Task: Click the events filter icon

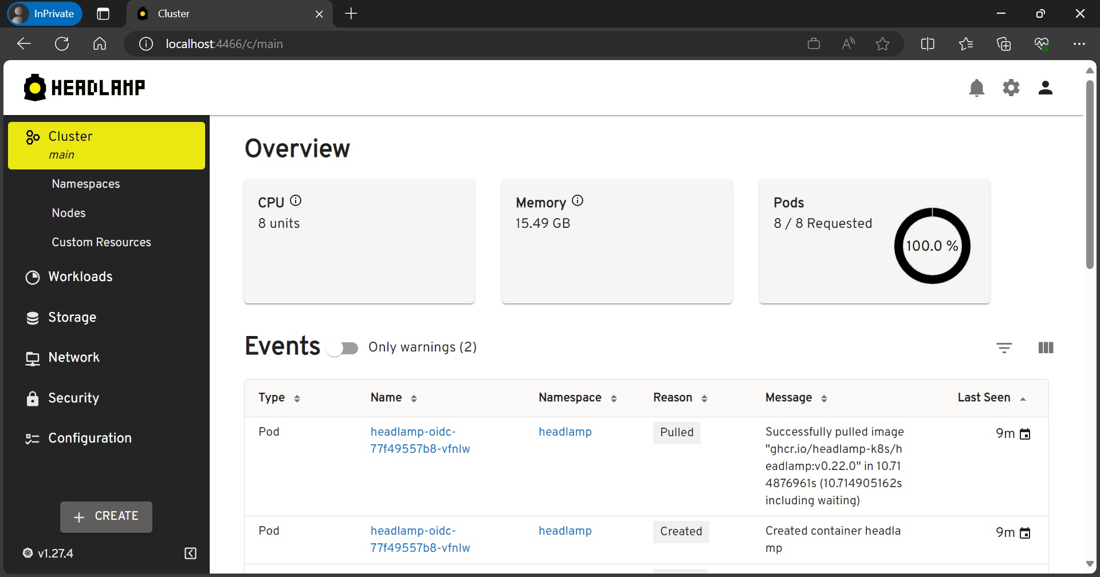Action: [x=1004, y=347]
